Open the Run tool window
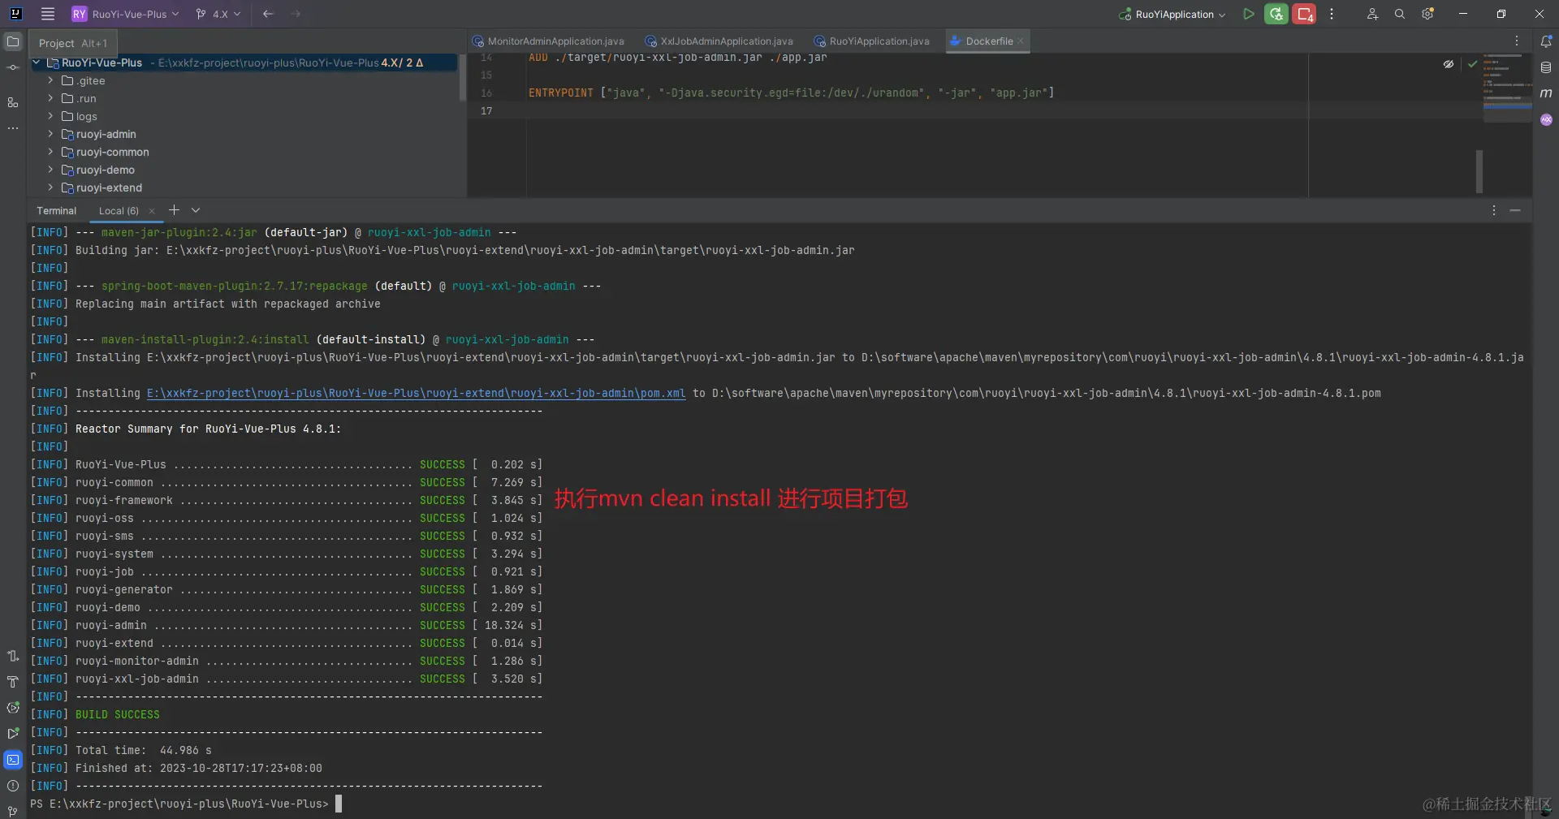Image resolution: width=1559 pixels, height=819 pixels. [13, 734]
